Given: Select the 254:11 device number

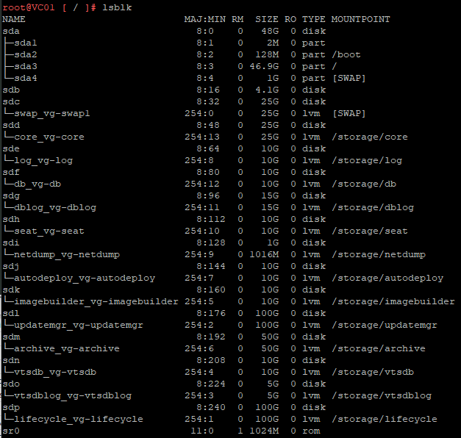Looking at the screenshot, I should point(202,207).
